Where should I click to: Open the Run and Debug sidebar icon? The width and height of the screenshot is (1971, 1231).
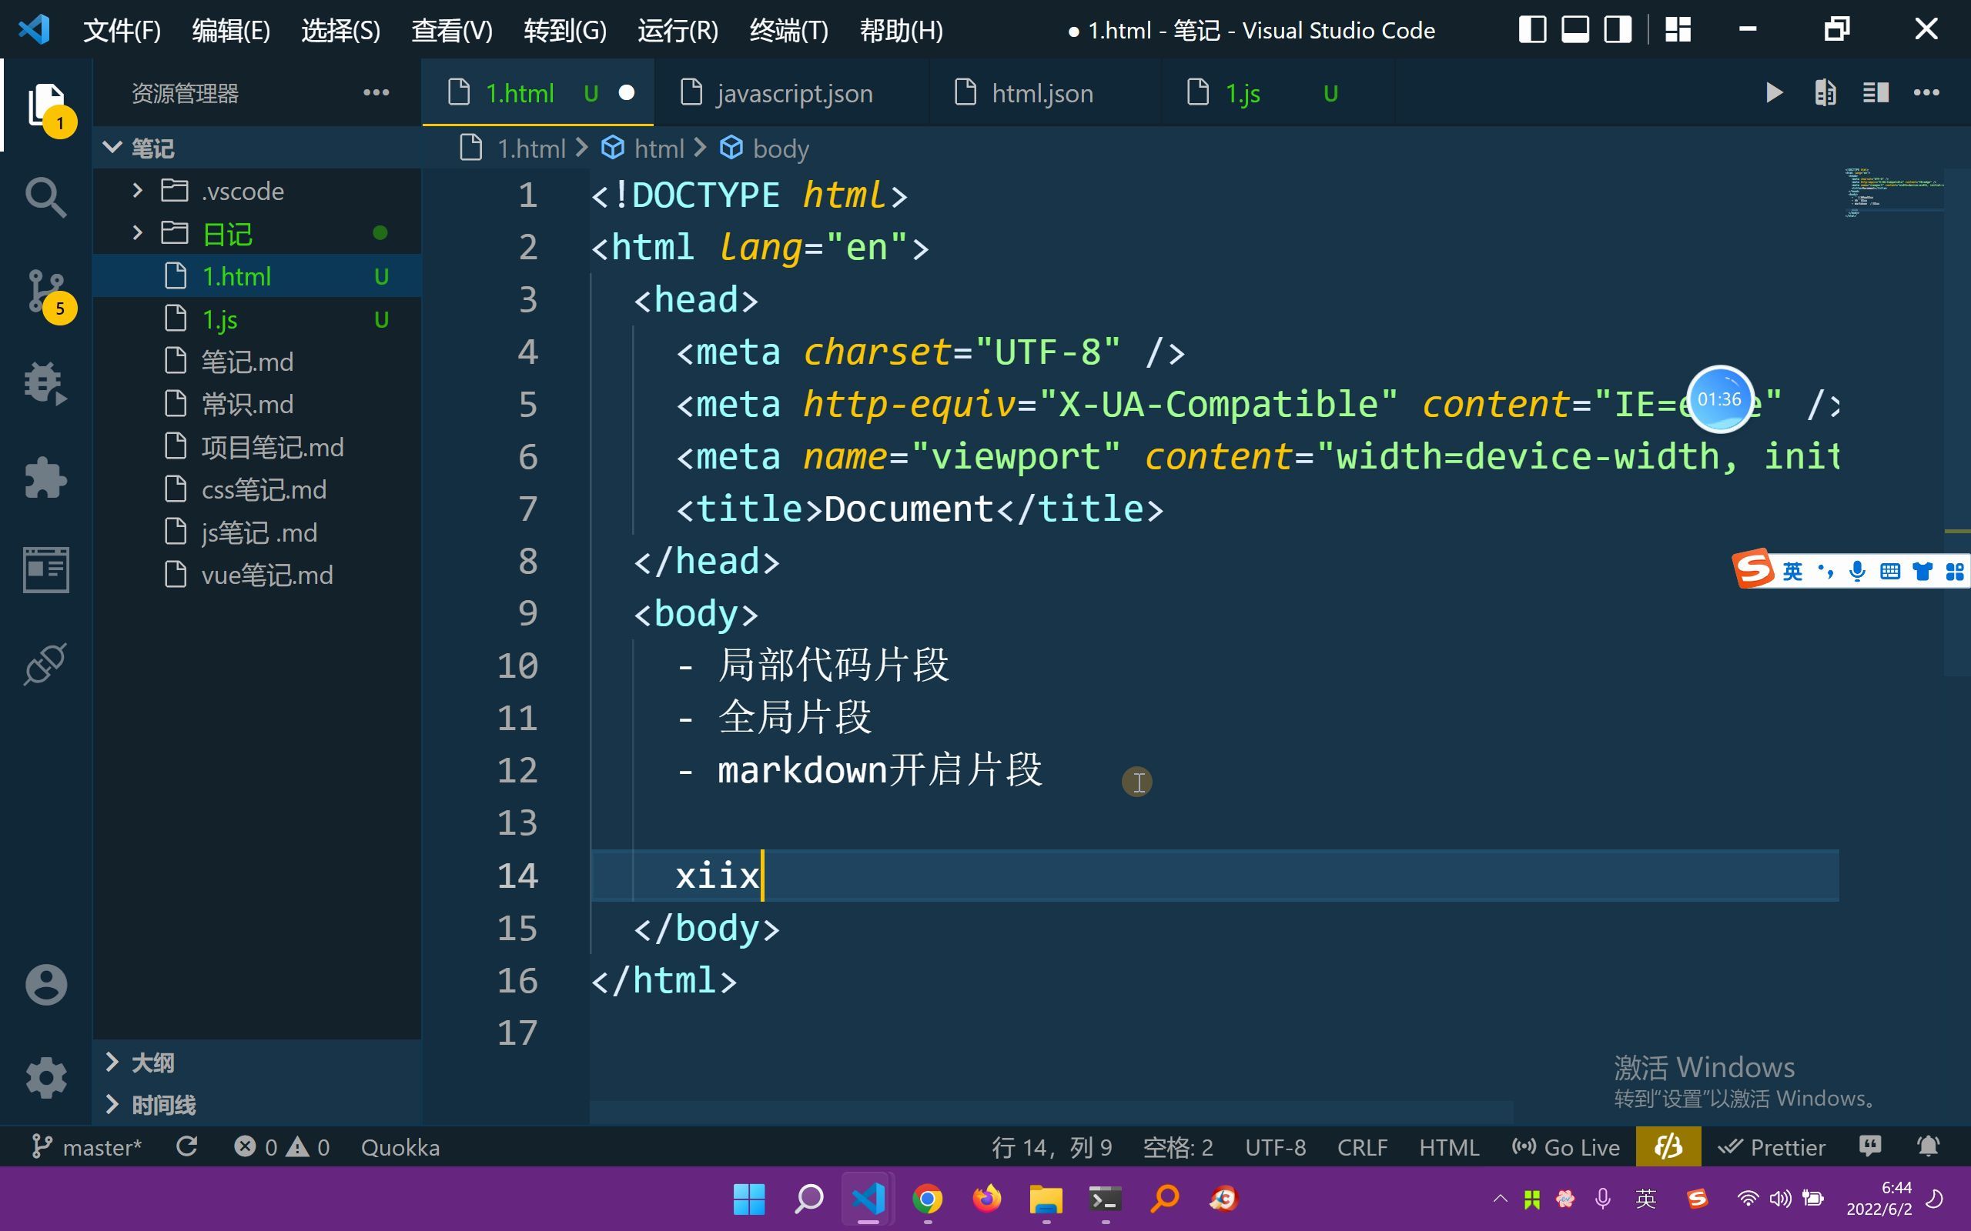click(45, 382)
